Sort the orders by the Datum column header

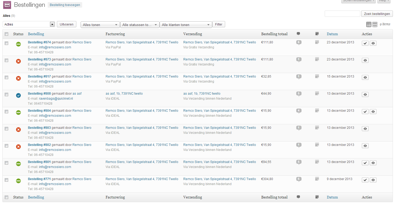(332, 34)
